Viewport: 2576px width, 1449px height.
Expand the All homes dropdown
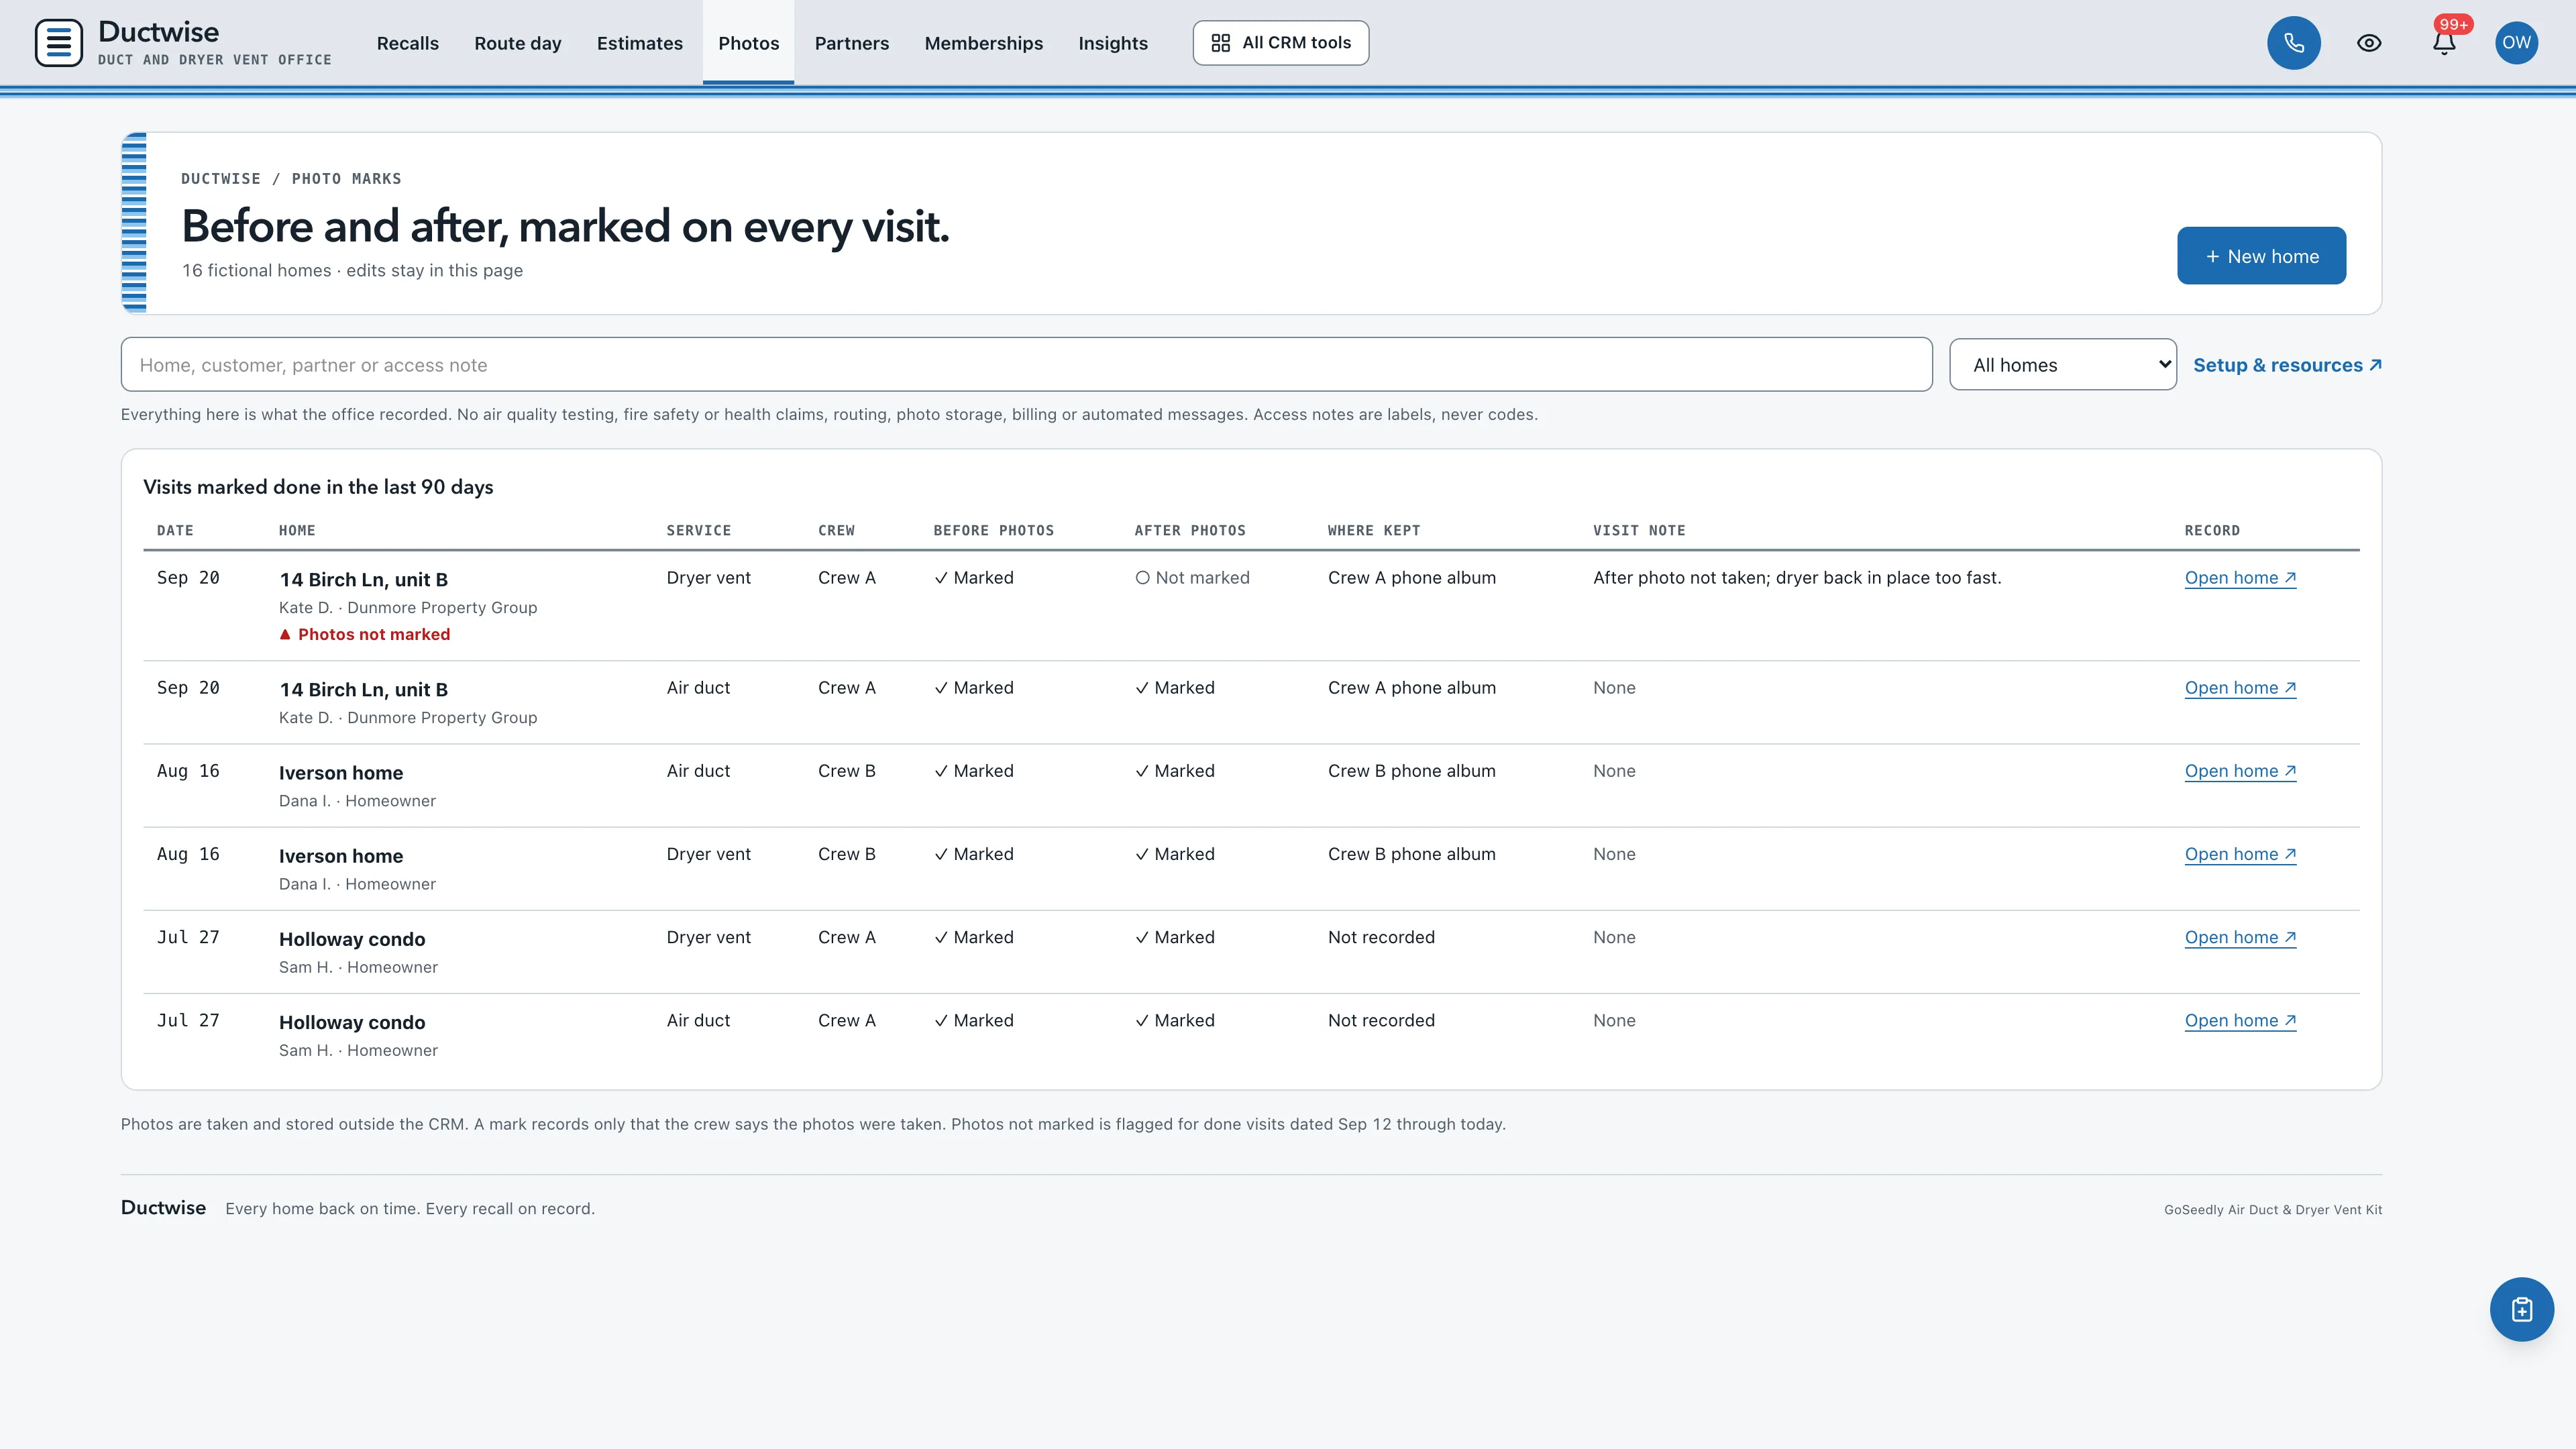coord(2062,365)
